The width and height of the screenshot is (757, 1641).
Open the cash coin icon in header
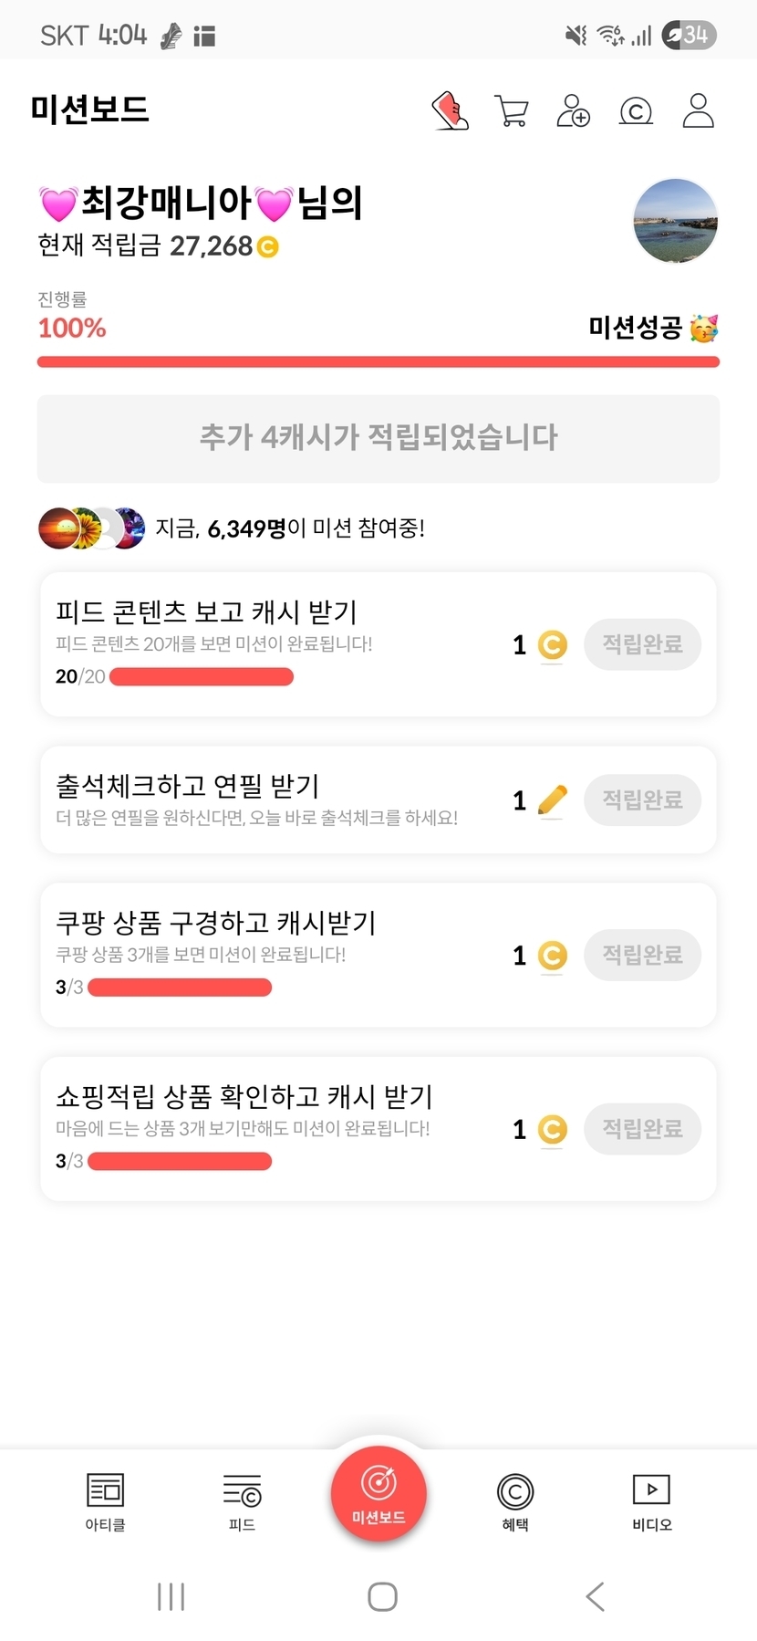(636, 111)
